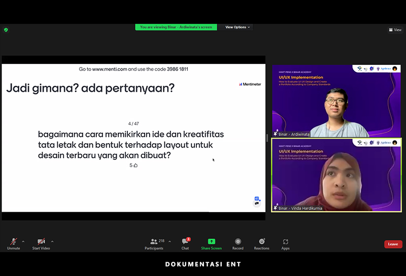Click the thumbs-up like icon under the question
This screenshot has height=276, width=406.
[x=136, y=165]
